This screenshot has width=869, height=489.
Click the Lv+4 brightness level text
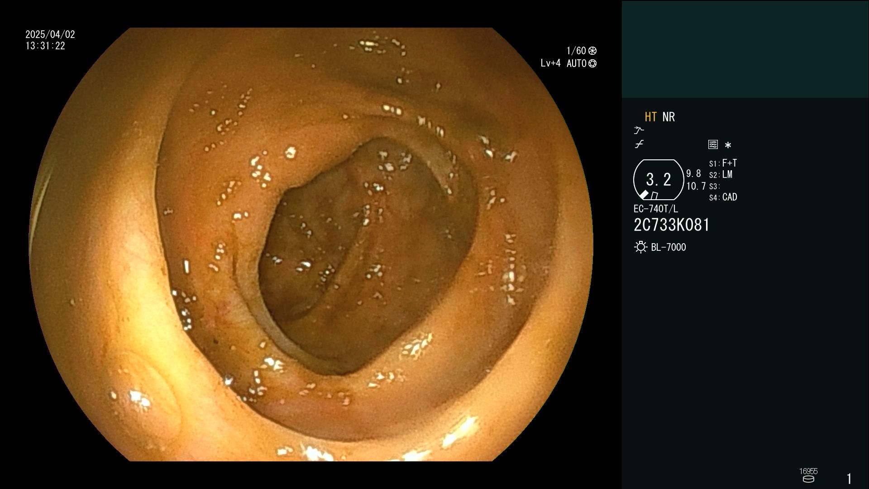[x=550, y=63]
